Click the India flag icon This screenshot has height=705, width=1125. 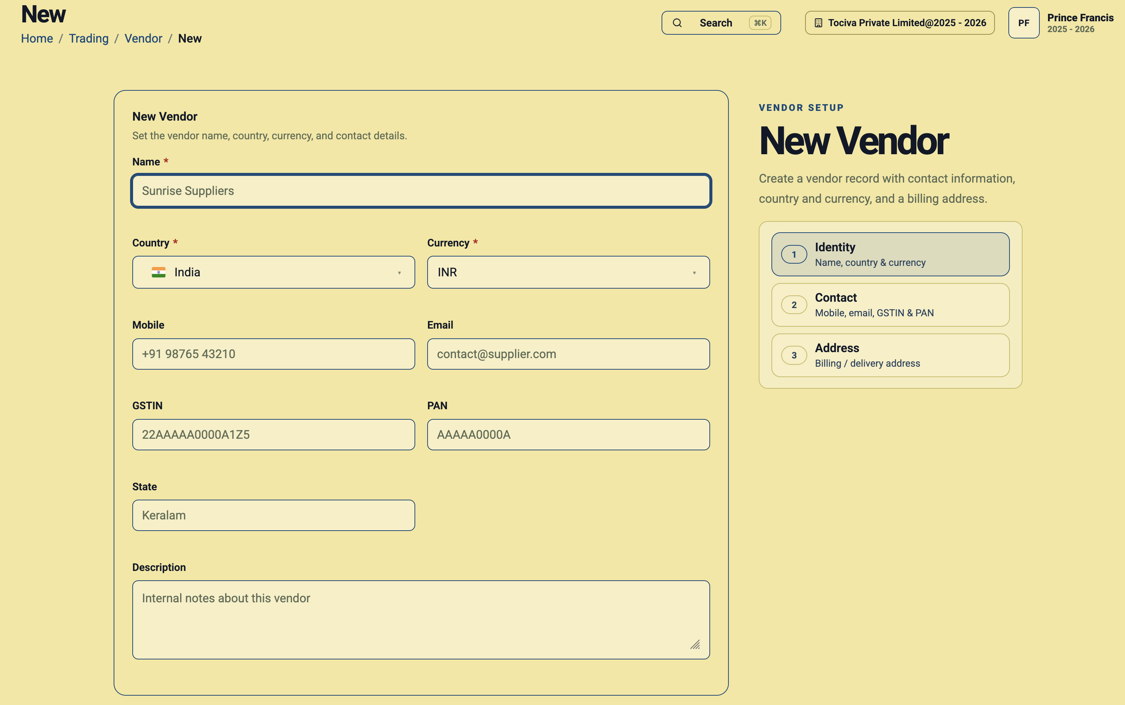pos(158,272)
